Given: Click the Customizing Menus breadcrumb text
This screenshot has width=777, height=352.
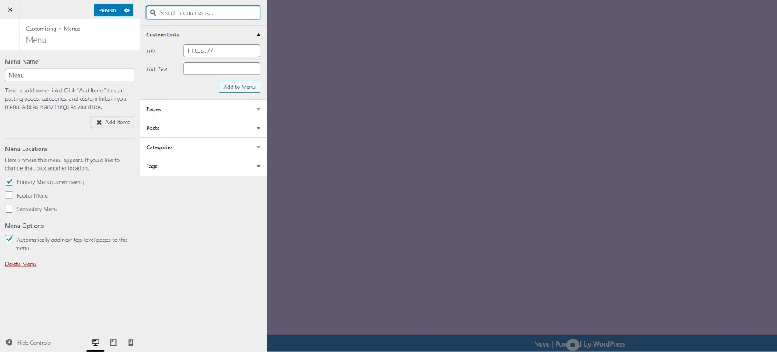Looking at the screenshot, I should 53,29.
